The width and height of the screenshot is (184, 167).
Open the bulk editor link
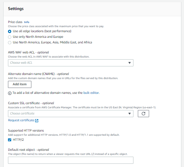tap(91, 93)
